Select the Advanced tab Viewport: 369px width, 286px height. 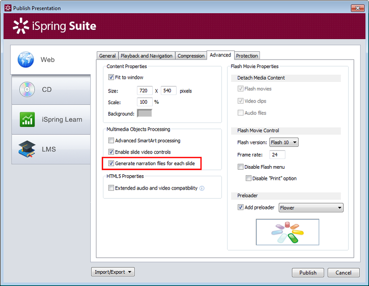[x=220, y=55]
